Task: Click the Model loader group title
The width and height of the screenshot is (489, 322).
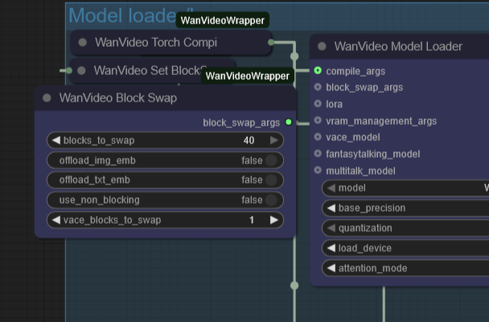Action: coord(122,15)
